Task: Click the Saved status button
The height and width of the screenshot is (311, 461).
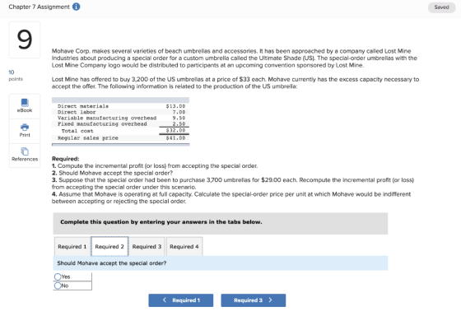Action: pyautogui.click(x=441, y=7)
